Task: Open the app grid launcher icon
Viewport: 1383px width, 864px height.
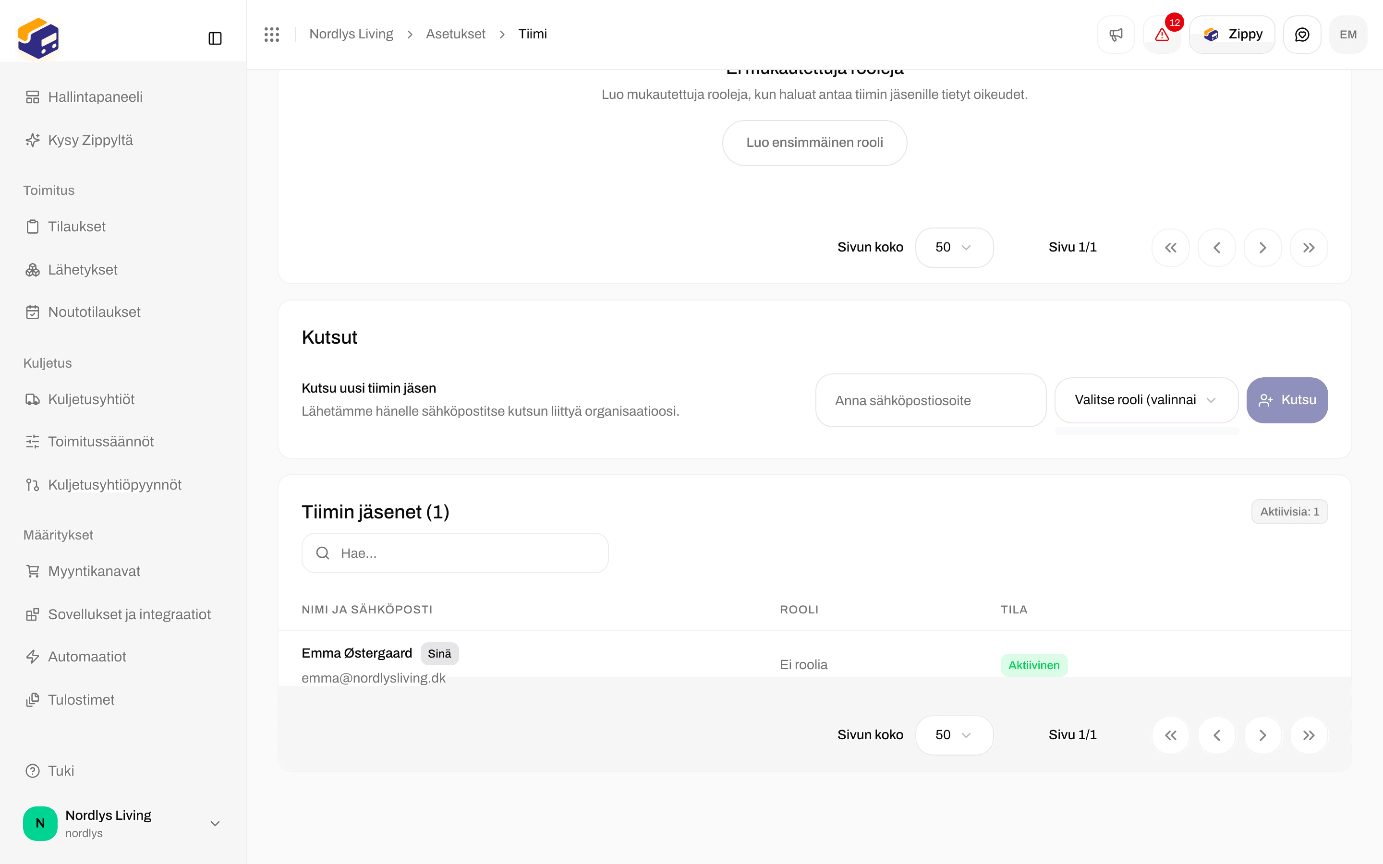Action: pos(271,34)
